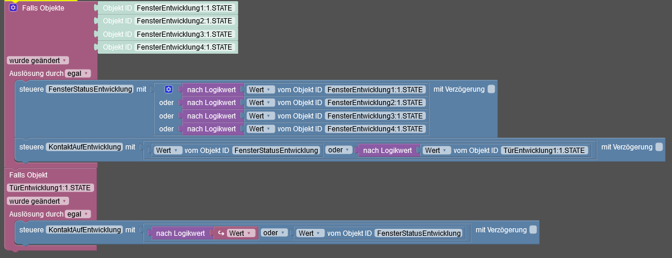Screen dimensions: 672x258
Task: Select the "nach Logikwert" block beside FensterEntwicklung2:1.STATE
Action: click(211, 103)
